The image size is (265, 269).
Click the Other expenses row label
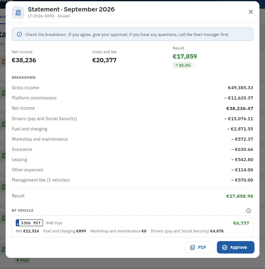click(28, 170)
